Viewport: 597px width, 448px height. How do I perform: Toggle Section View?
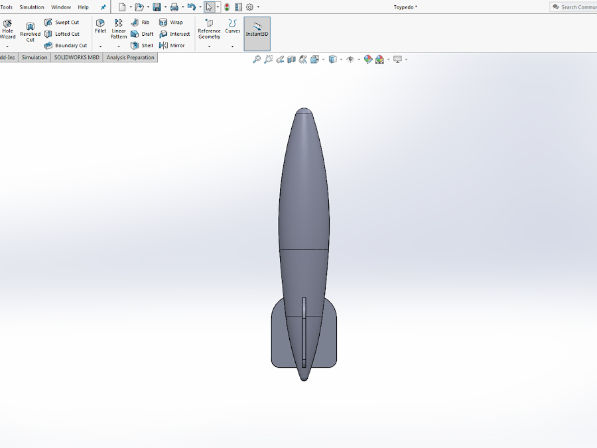(x=291, y=60)
